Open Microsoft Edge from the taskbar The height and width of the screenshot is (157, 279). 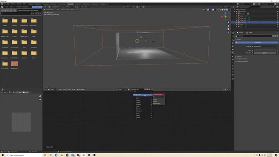coord(56,155)
